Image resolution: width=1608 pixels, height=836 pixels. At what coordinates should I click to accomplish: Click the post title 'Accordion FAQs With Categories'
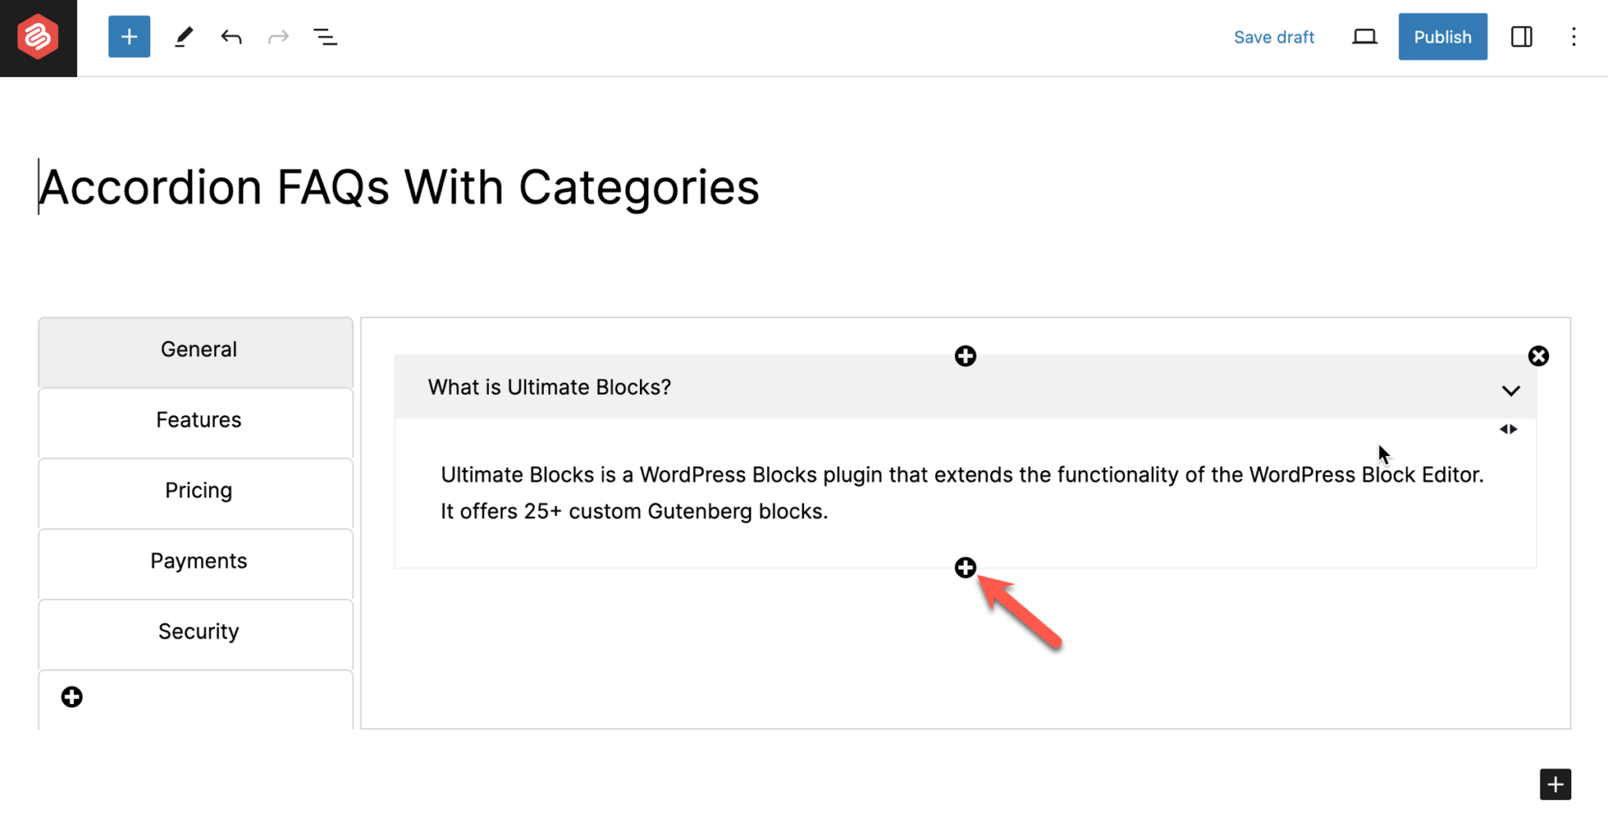[x=399, y=187]
